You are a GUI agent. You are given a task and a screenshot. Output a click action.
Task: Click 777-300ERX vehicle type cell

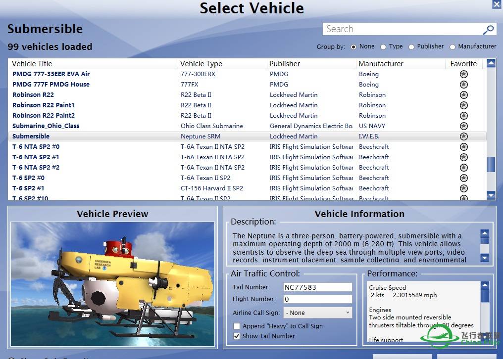198,74
